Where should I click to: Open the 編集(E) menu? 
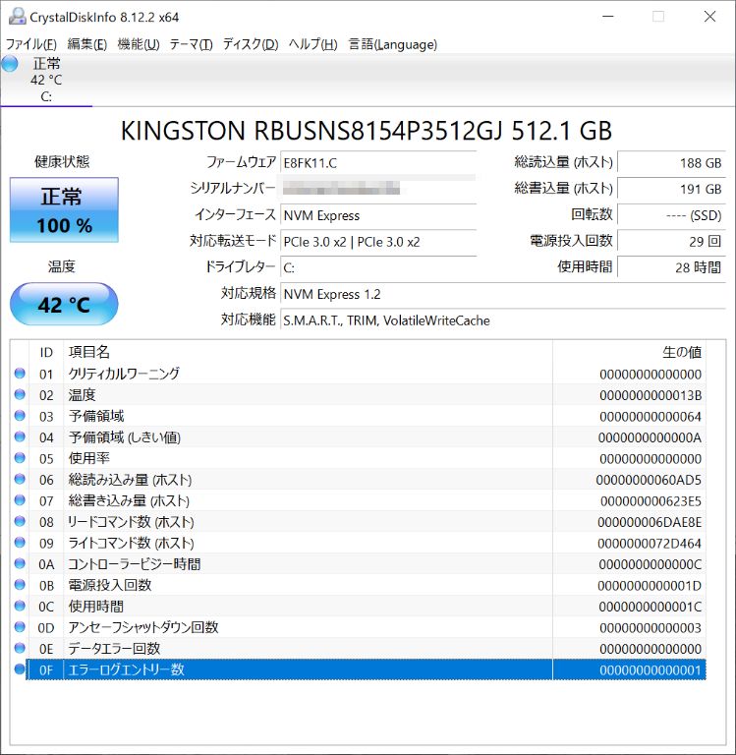87,45
